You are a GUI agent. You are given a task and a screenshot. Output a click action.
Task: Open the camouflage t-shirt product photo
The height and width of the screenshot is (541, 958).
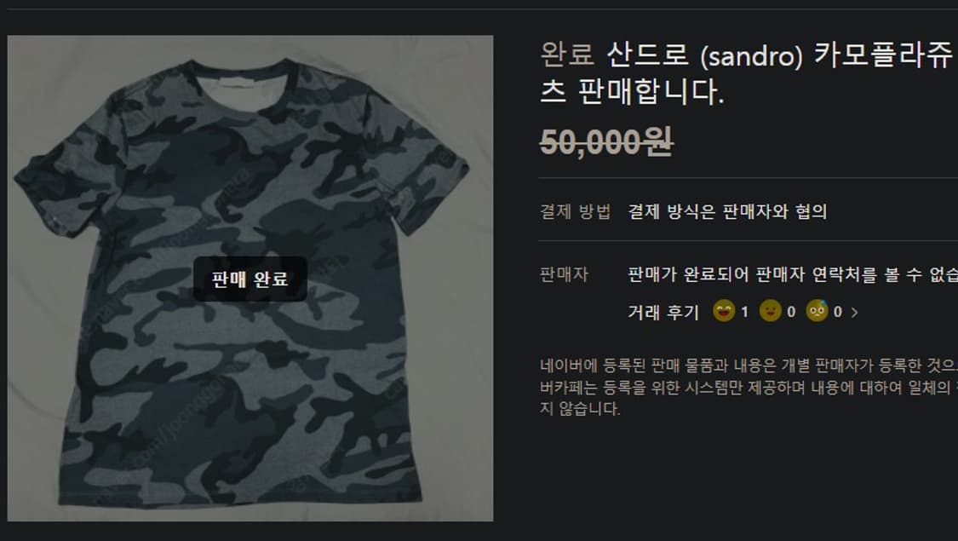tap(250, 278)
